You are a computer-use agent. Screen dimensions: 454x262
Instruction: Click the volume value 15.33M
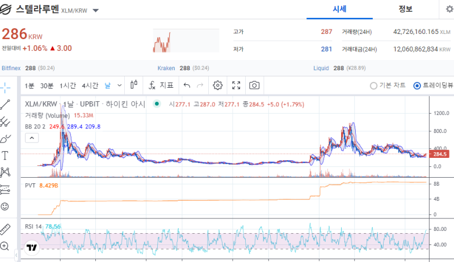click(83, 115)
